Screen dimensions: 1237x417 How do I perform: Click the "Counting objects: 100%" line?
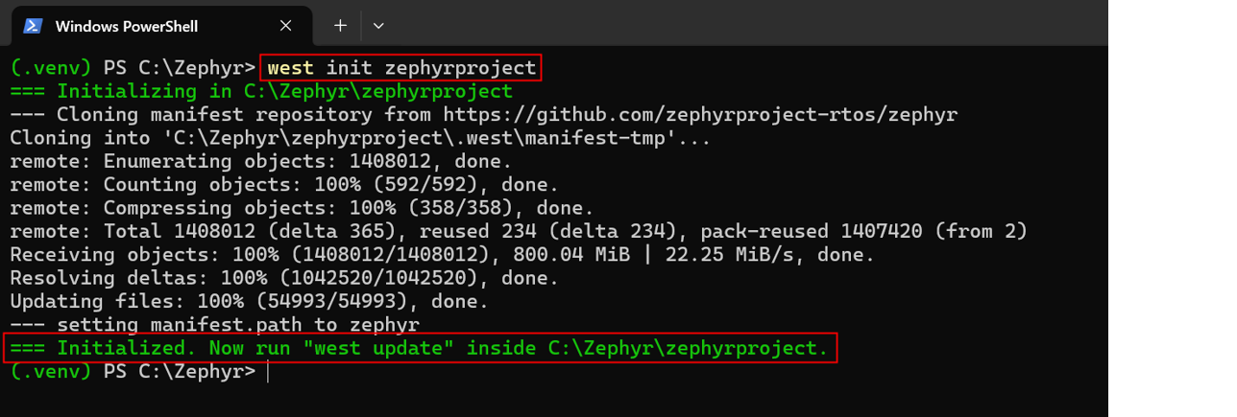pyautogui.click(x=283, y=185)
